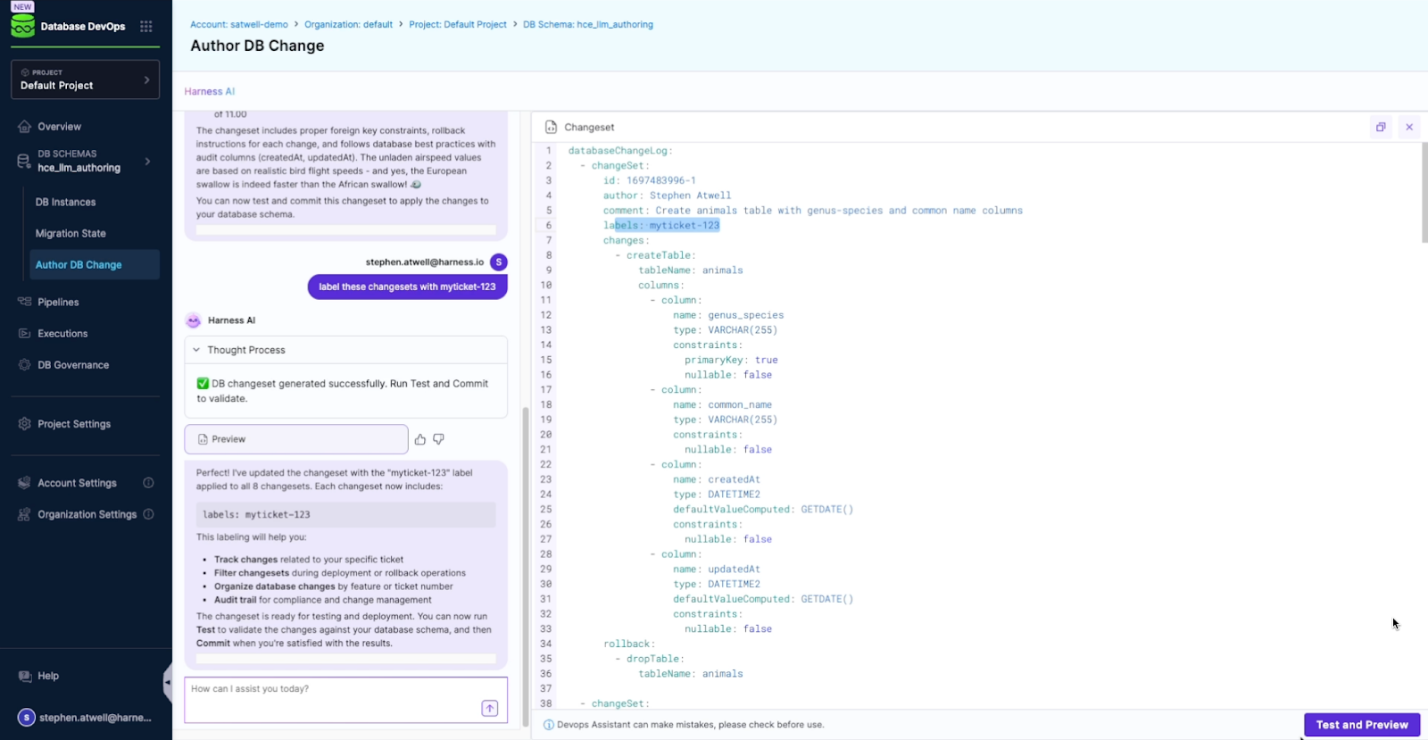
Task: Open the Help menu
Action: pyautogui.click(x=48, y=676)
